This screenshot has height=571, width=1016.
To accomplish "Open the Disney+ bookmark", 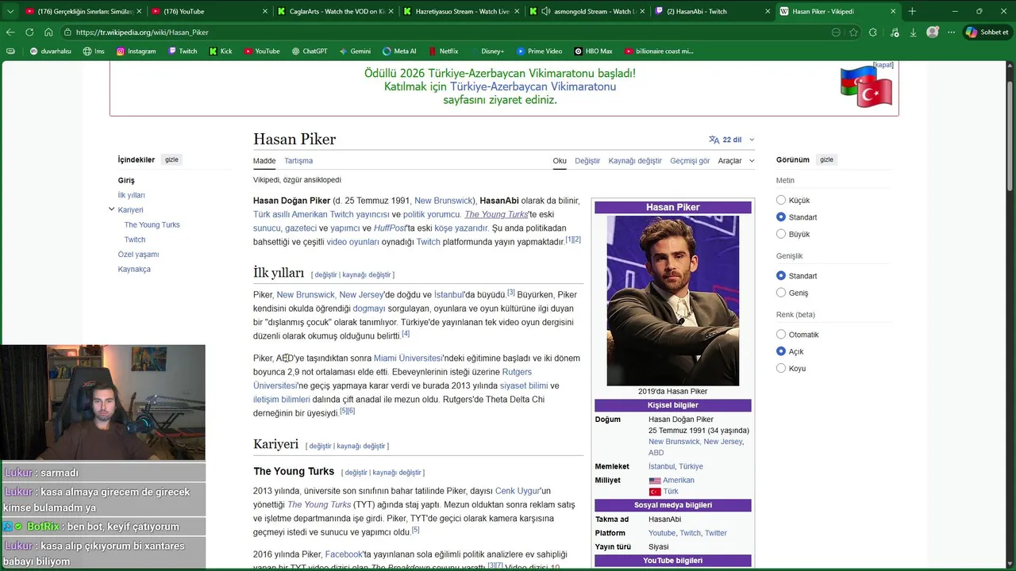I will coord(487,51).
